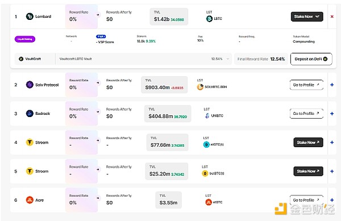
Task: Click the SOLVBTC.BBN token icon
Action: [200, 87]
